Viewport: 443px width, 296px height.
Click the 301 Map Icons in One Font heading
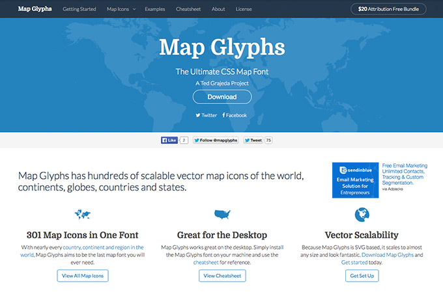click(x=83, y=235)
